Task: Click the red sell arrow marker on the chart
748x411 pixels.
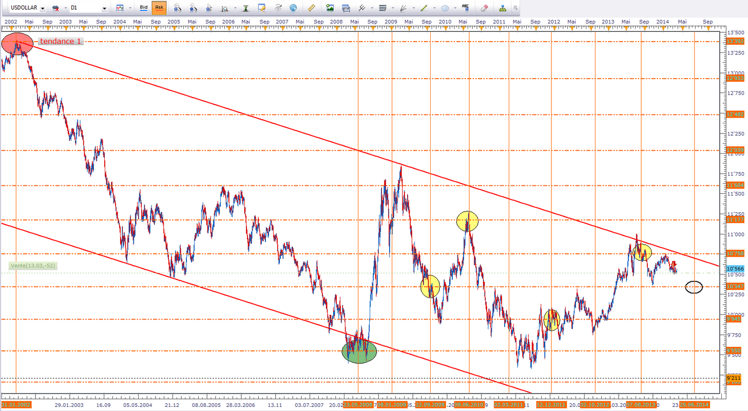Action: tap(674, 264)
